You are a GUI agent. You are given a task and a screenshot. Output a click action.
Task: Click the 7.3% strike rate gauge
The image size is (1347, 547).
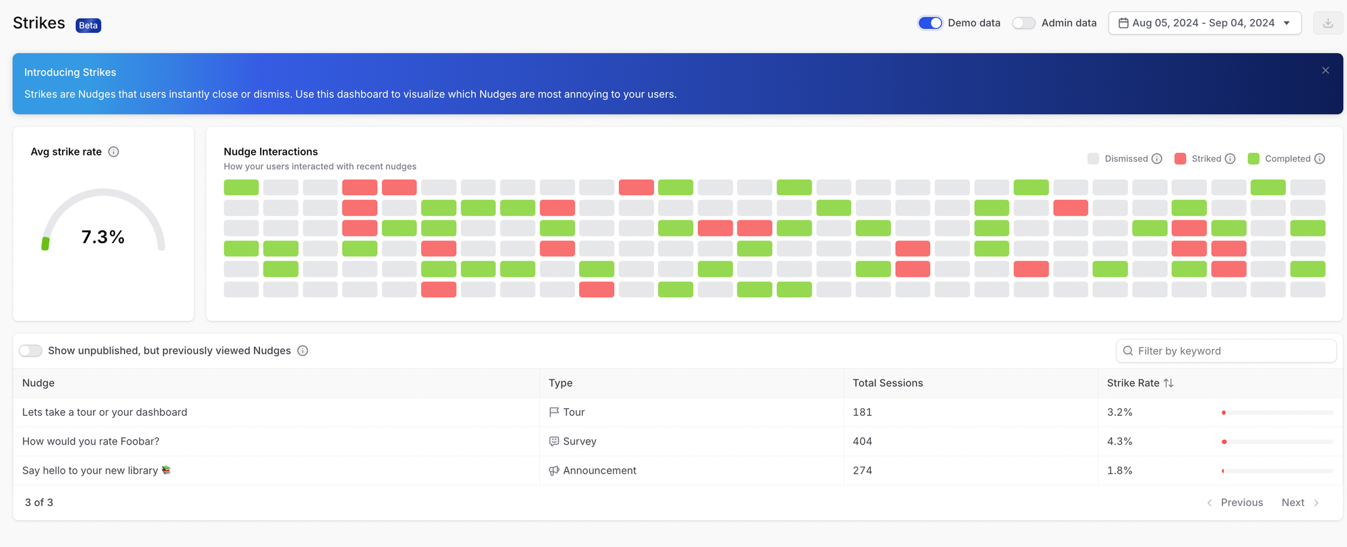[103, 221]
